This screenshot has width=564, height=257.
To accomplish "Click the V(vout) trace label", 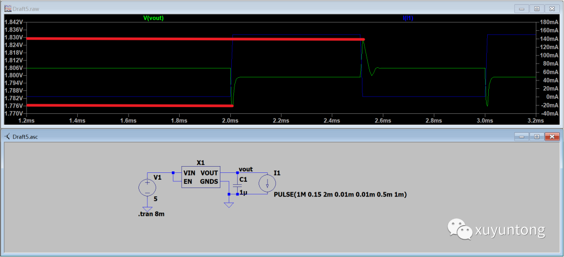I will [153, 18].
